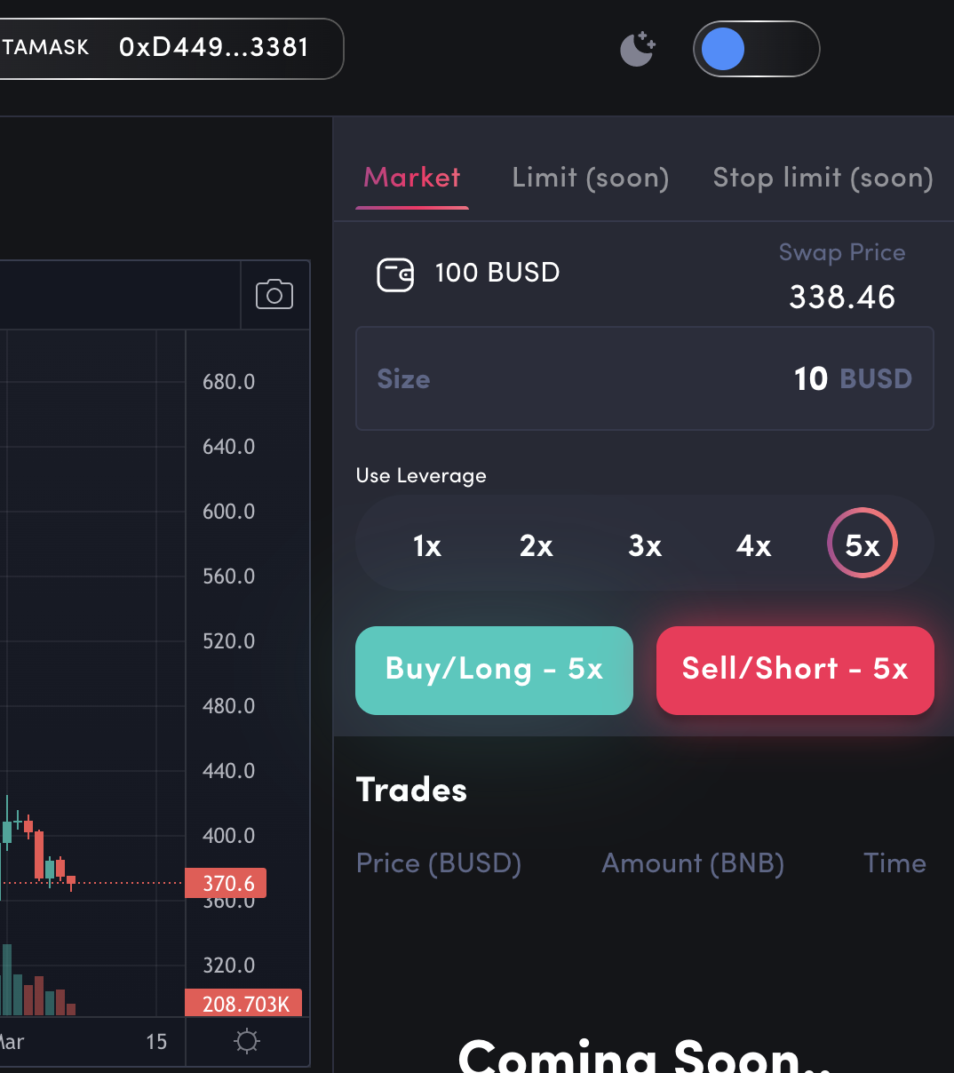Click the Buy/Long - 5x button
This screenshot has width=954, height=1073.
click(x=494, y=670)
